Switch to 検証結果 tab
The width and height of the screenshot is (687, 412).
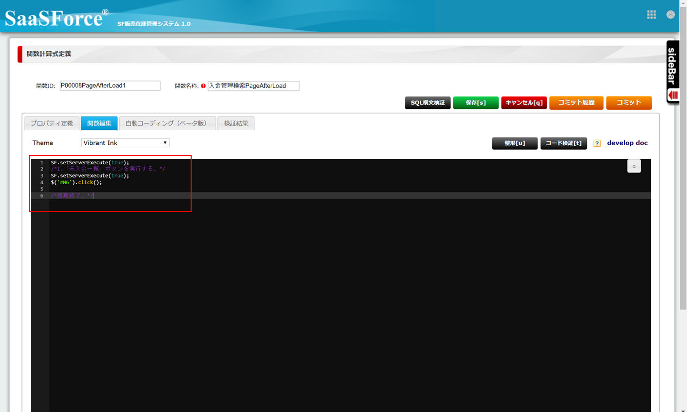(236, 124)
